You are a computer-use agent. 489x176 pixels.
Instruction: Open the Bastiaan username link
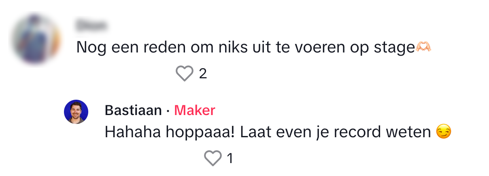[x=133, y=111]
